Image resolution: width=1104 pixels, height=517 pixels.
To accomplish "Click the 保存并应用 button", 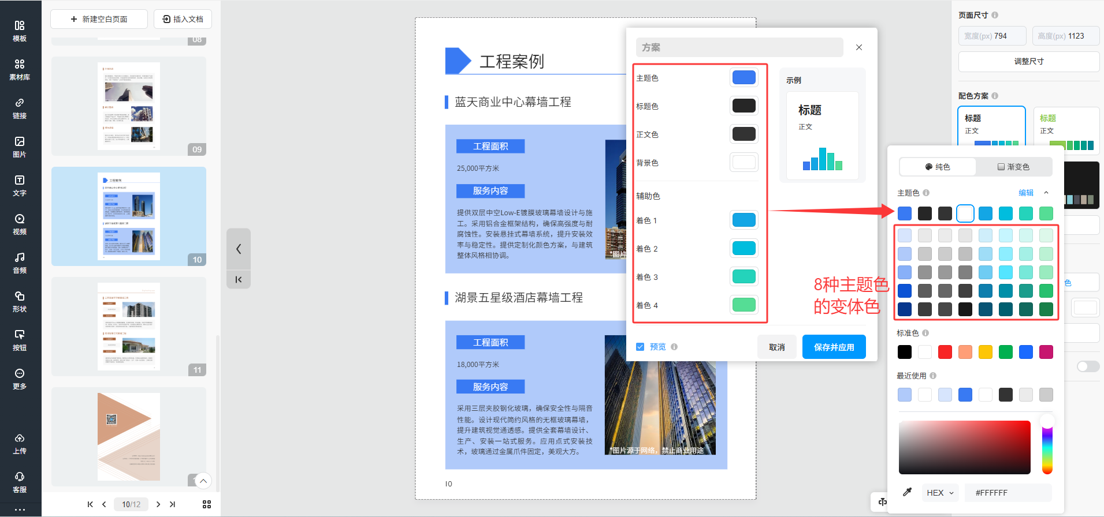I will pos(834,347).
